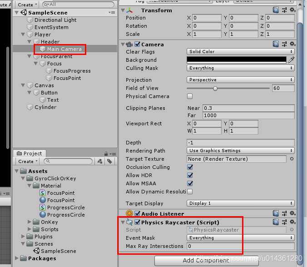Screen dimensions: 307x267
Task: Open the Clear Flags dropdown
Action: [x=240, y=51]
